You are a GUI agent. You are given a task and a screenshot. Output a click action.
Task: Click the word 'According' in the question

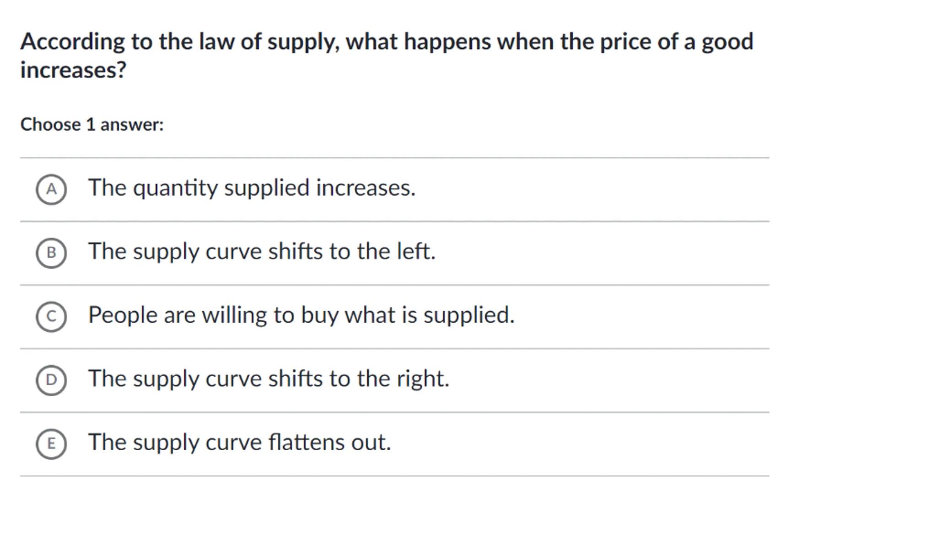[x=72, y=42]
